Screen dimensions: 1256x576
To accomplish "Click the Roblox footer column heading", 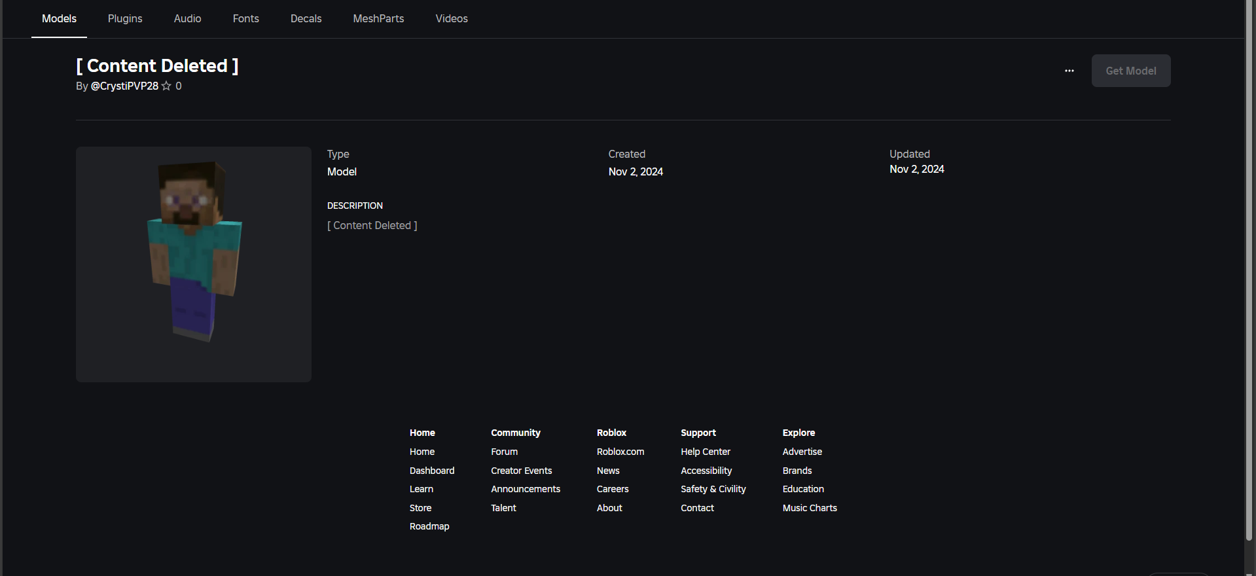I will coord(612,433).
